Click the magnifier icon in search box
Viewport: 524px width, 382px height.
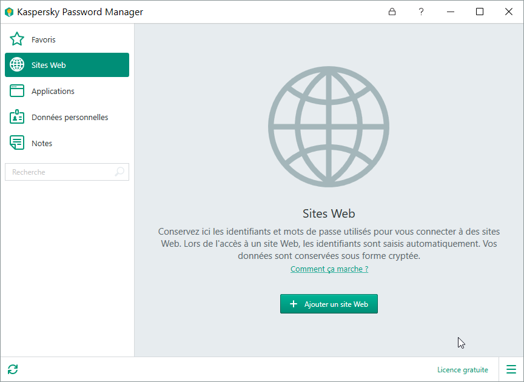pos(119,172)
